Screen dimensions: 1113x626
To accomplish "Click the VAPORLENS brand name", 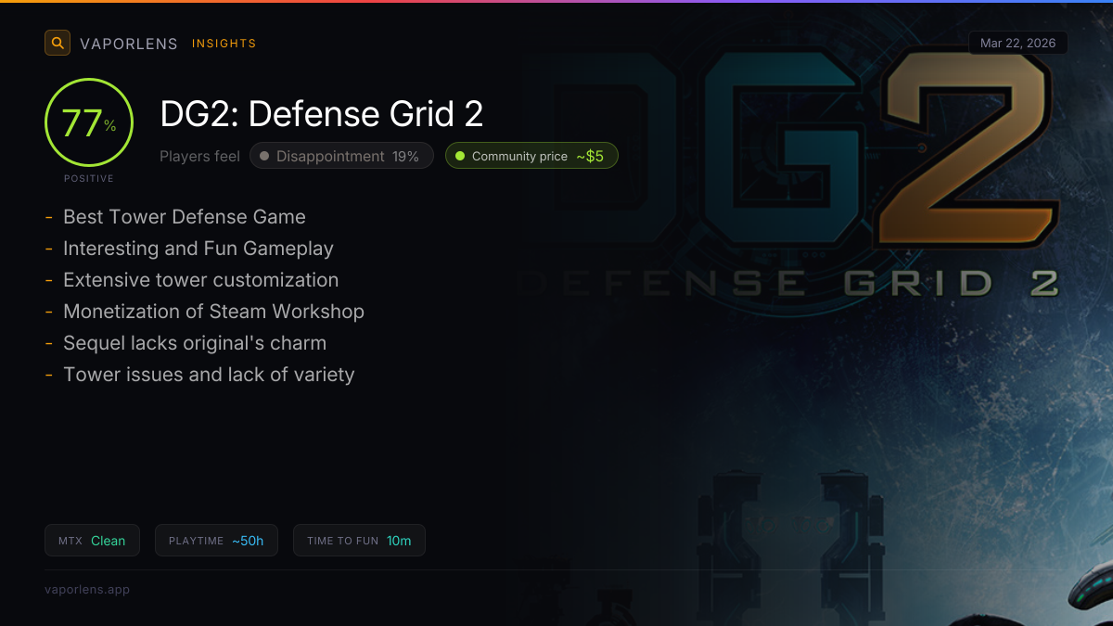I will [128, 44].
